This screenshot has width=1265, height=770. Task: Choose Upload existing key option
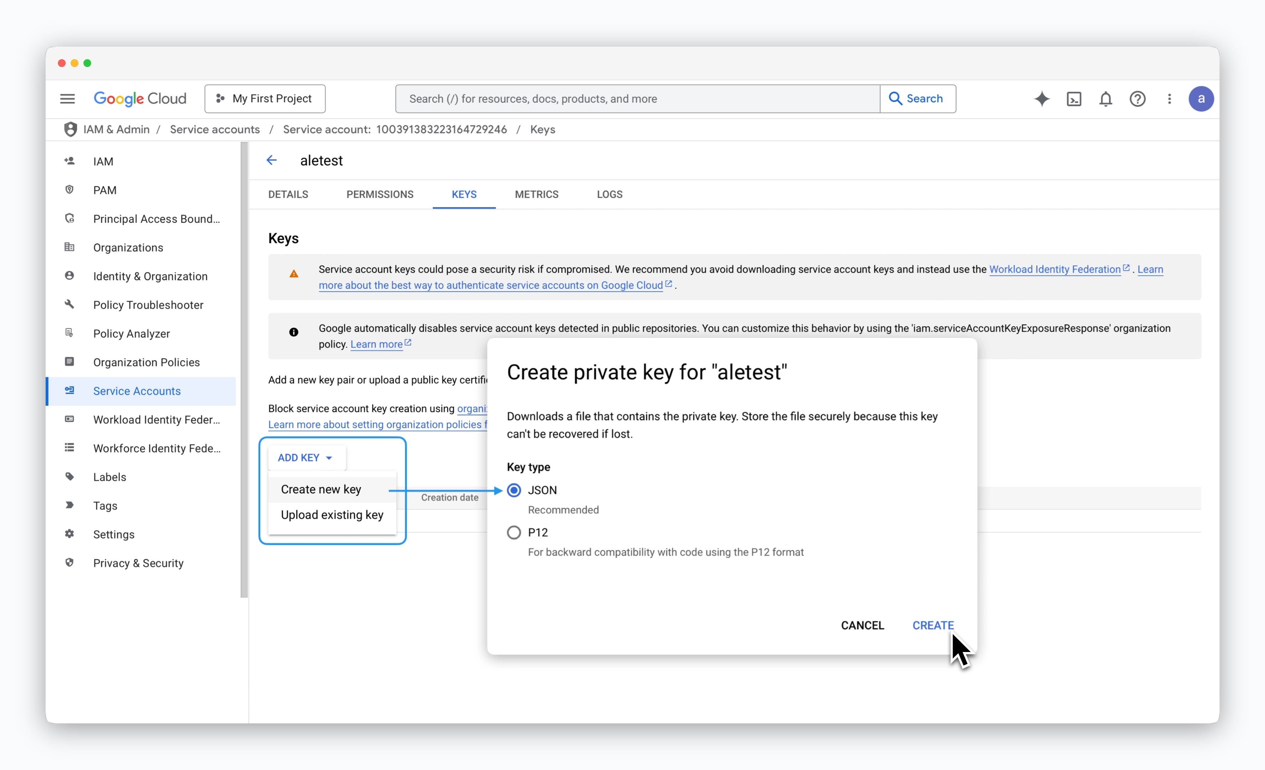tap(331, 515)
